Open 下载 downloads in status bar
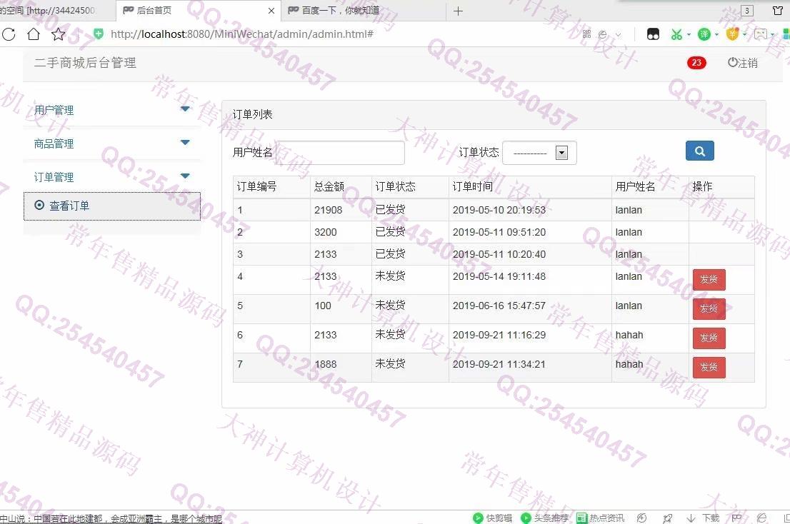This screenshot has width=790, height=524. [704, 518]
